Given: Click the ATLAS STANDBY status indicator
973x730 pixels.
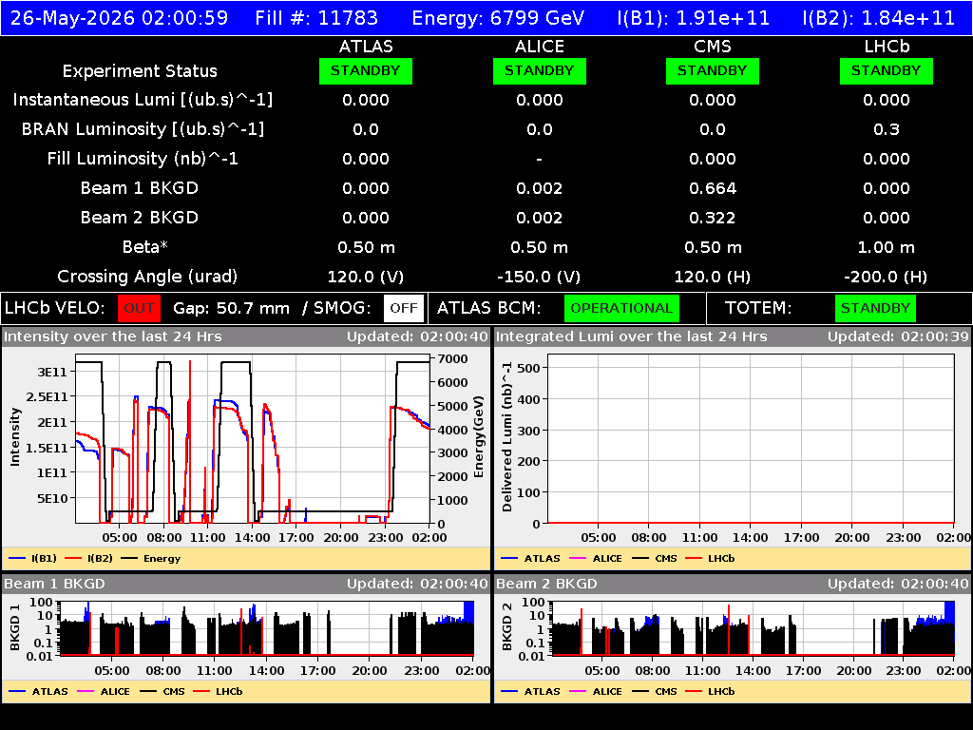Looking at the screenshot, I should click(x=366, y=70).
